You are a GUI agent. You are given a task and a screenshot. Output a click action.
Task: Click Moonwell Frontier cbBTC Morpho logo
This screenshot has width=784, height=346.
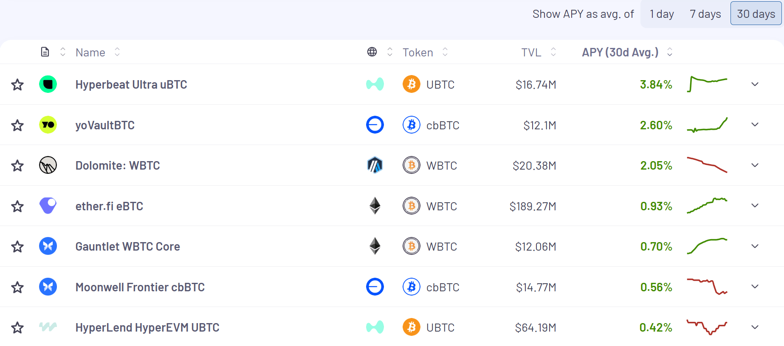(x=48, y=287)
